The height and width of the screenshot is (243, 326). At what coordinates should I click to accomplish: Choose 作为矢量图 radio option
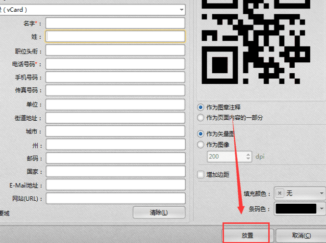point(201,134)
